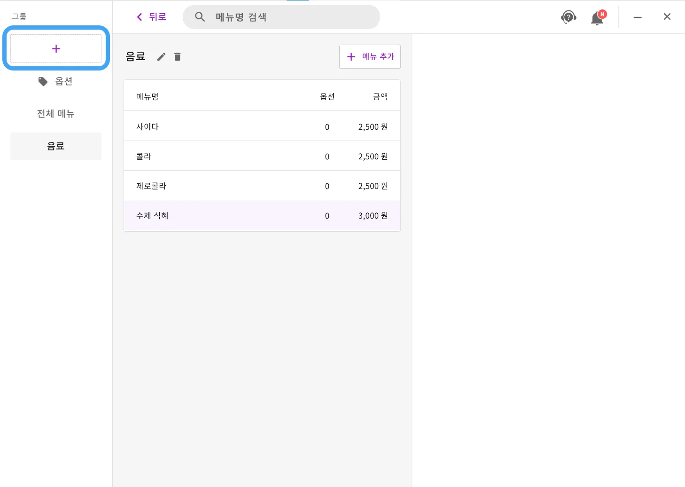Click the option count 0 for 사이다
Screen dimensions: 685x487
tap(327, 127)
